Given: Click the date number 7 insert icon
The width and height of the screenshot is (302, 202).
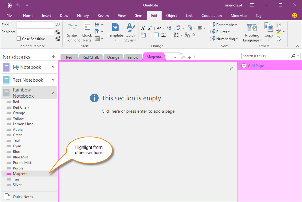Looking at the screenshot, I should click(97, 32).
